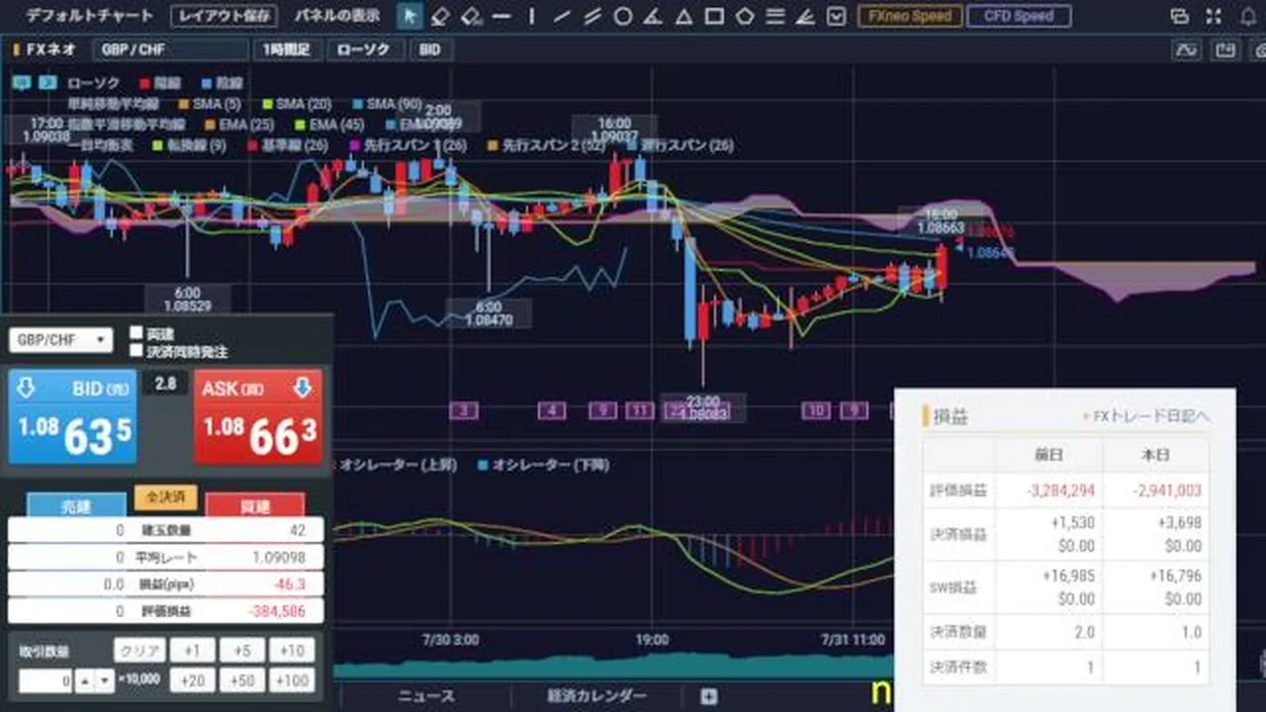Toggle 転換線 (9) indicator in the legend
The width and height of the screenshot is (1266, 712).
pyautogui.click(x=190, y=145)
